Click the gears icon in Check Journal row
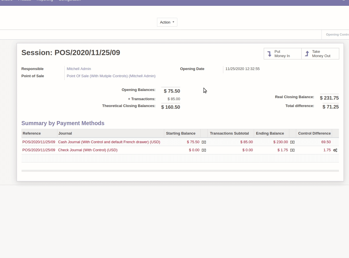The image size is (349, 258). [335, 150]
